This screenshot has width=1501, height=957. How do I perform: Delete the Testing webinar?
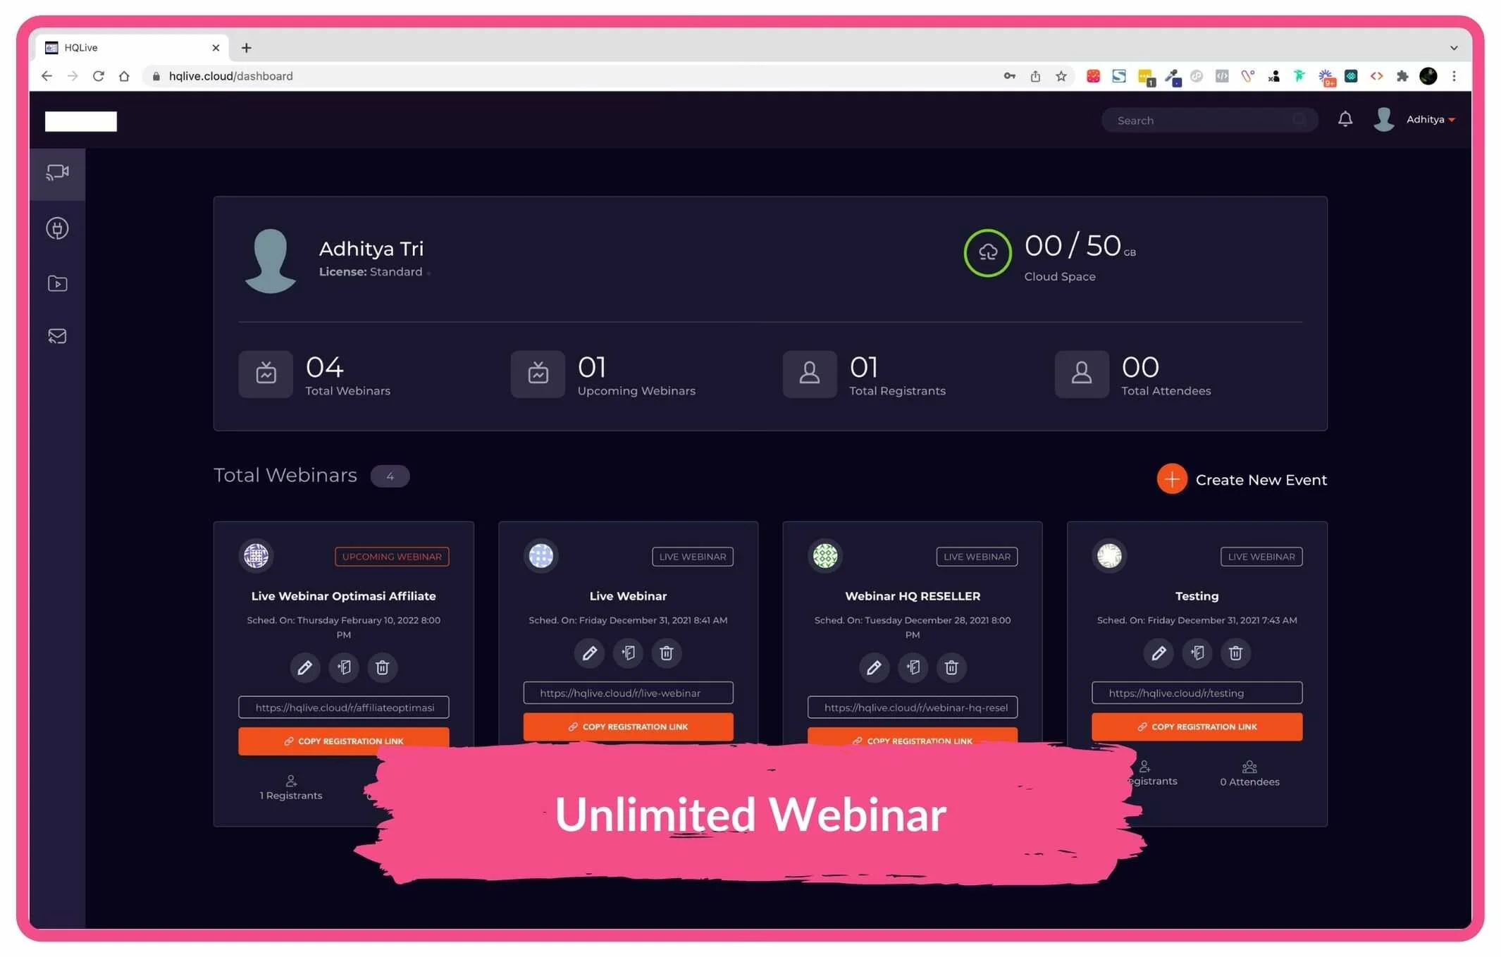[x=1235, y=653]
